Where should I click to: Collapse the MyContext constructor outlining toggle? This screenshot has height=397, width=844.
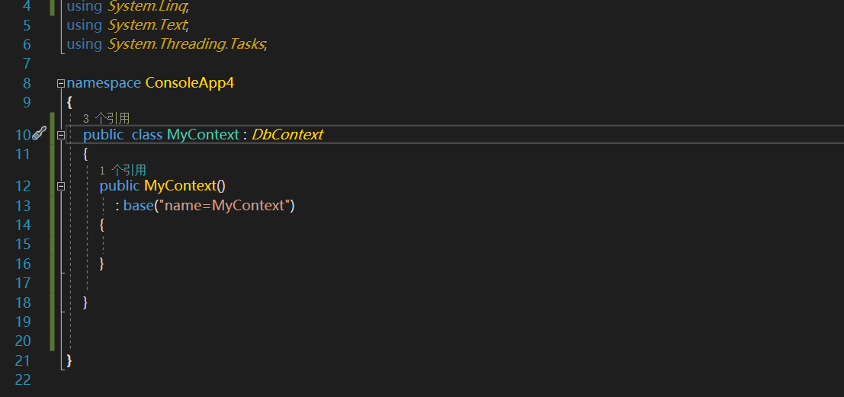click(61, 186)
